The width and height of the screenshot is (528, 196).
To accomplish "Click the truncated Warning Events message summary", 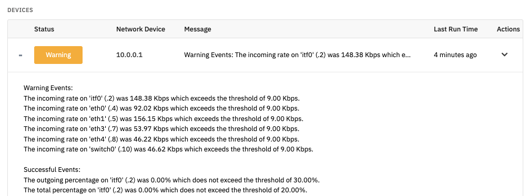I will point(297,55).
